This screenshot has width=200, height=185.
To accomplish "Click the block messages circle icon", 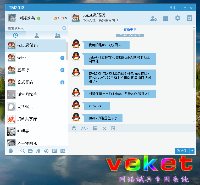I will (104, 129).
